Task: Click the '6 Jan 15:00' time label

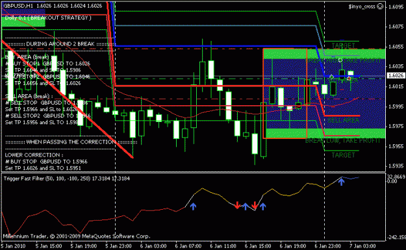Action: pos(258,246)
